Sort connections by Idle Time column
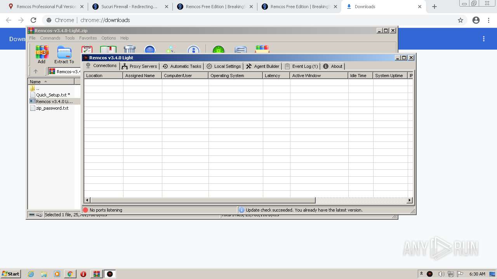The height and width of the screenshot is (279, 497). (x=360, y=76)
